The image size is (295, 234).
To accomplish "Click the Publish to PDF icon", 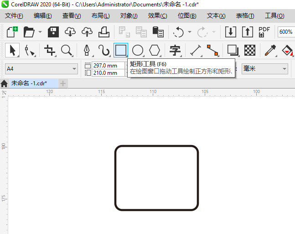I will point(264,32).
